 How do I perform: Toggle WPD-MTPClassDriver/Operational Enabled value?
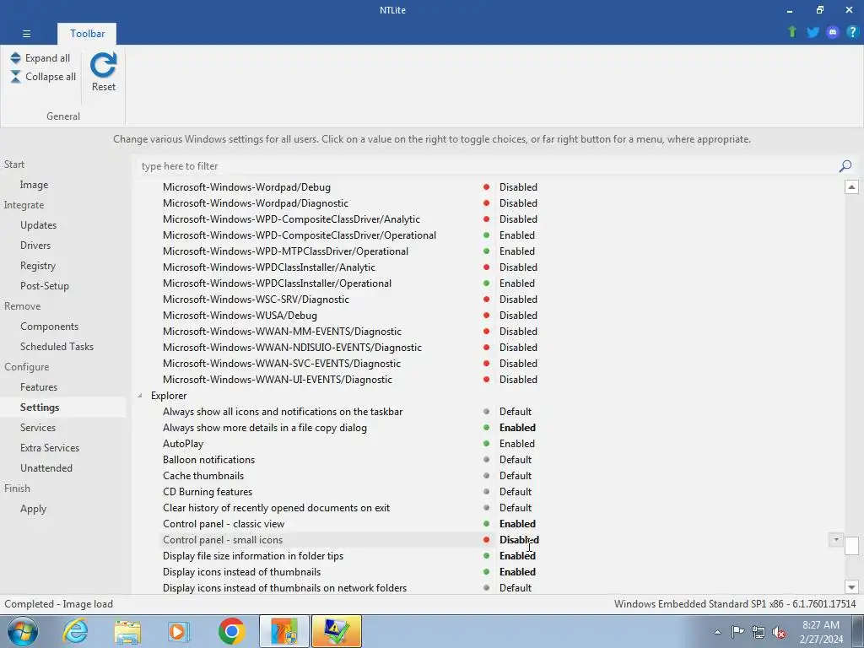pos(517,251)
